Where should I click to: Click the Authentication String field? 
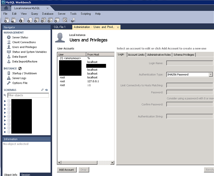click(x=190, y=116)
